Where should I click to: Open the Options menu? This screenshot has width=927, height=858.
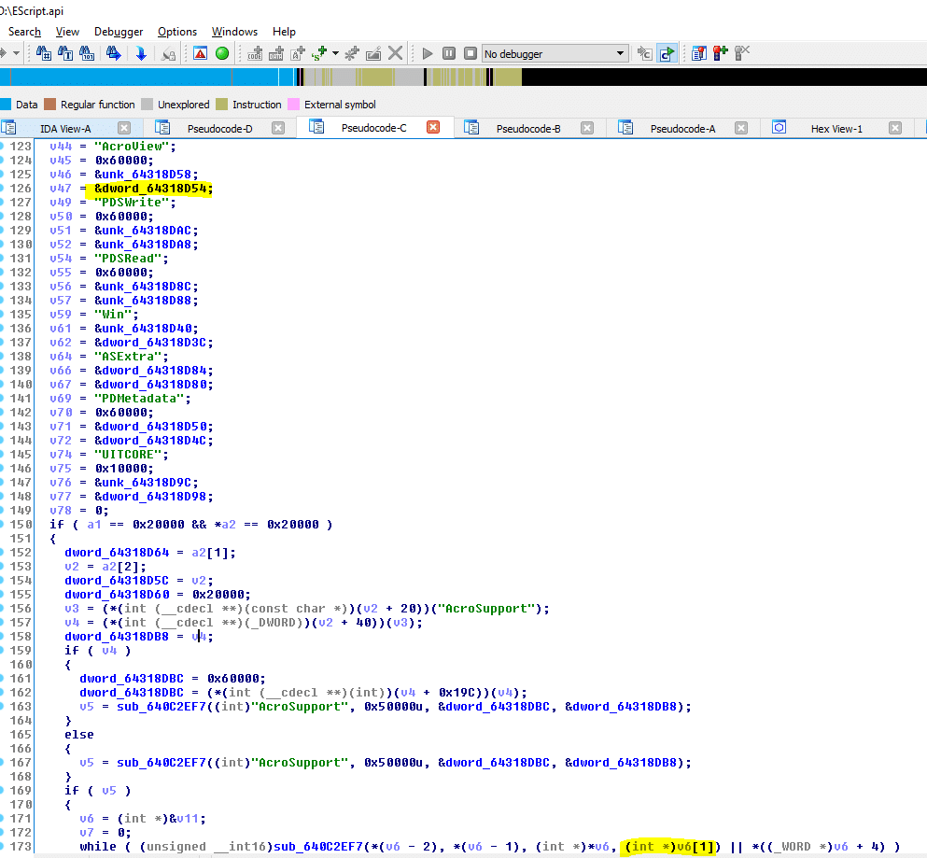pos(177,32)
